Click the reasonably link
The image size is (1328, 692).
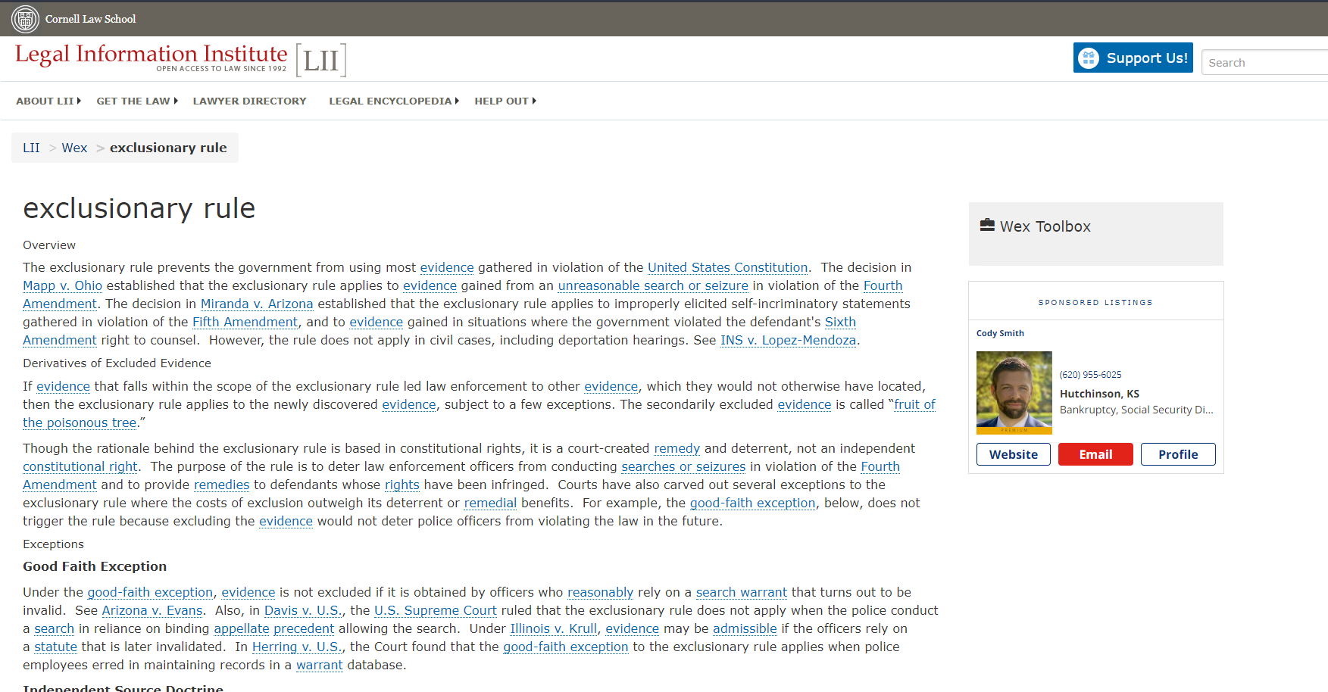point(600,592)
